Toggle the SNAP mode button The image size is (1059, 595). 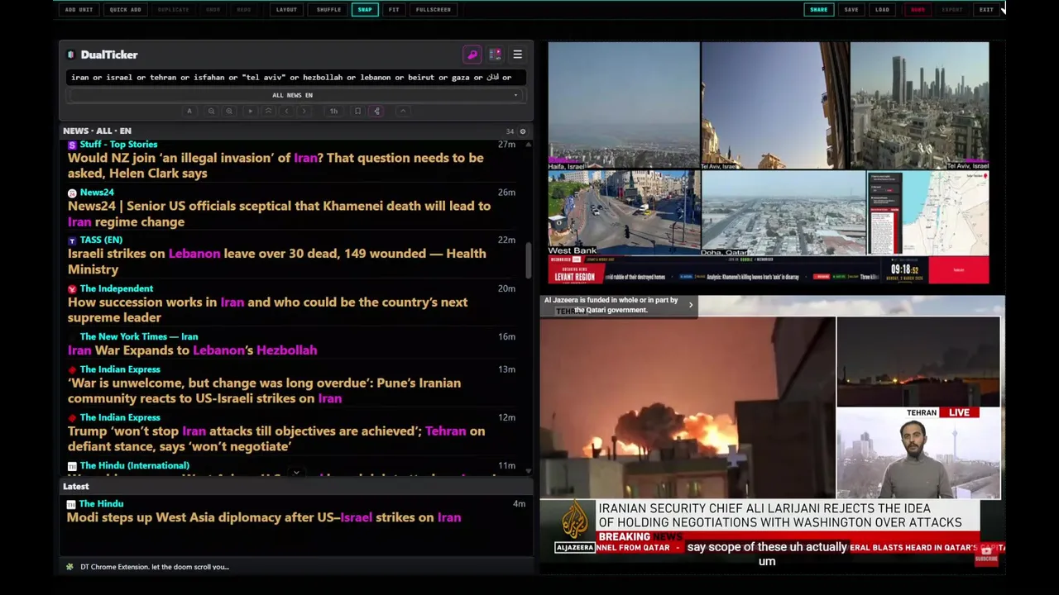click(x=365, y=9)
